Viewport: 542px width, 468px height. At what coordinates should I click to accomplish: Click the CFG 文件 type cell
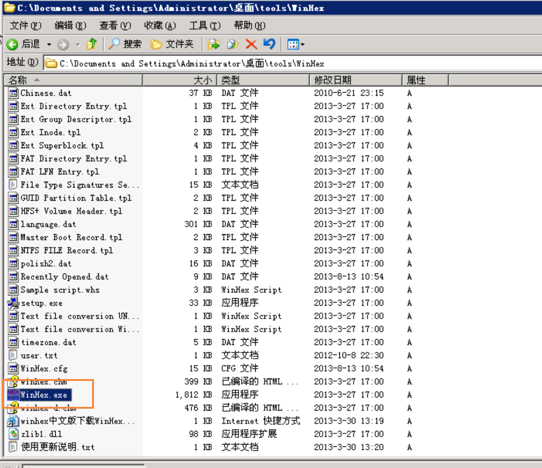[x=240, y=368]
